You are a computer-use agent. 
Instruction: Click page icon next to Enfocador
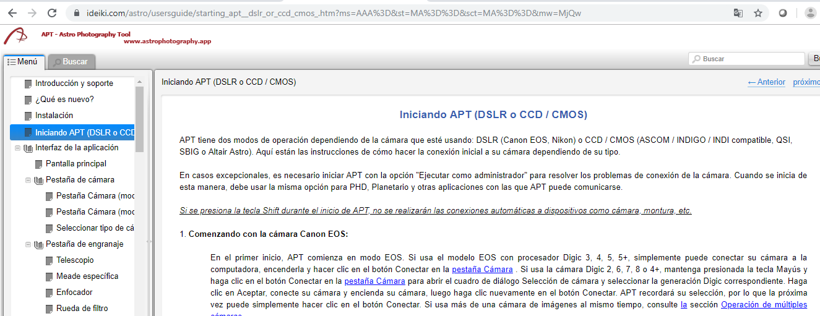48,293
